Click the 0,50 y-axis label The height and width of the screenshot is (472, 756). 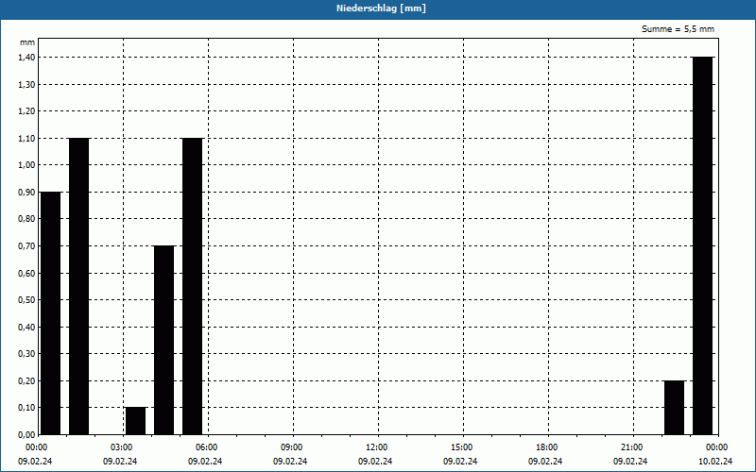pyautogui.click(x=26, y=300)
